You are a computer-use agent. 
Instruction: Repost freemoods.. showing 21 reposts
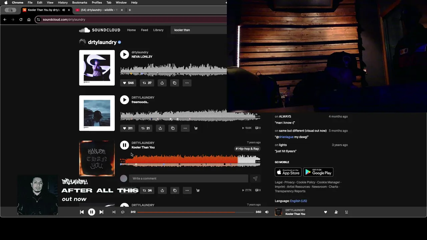tap(145, 128)
